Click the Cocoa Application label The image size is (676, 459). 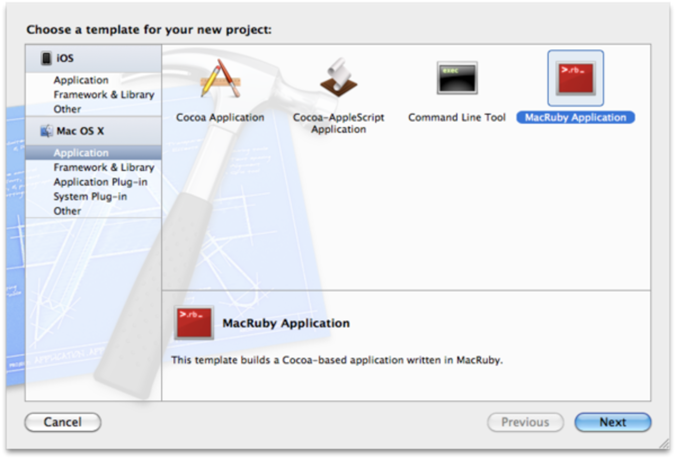click(220, 117)
